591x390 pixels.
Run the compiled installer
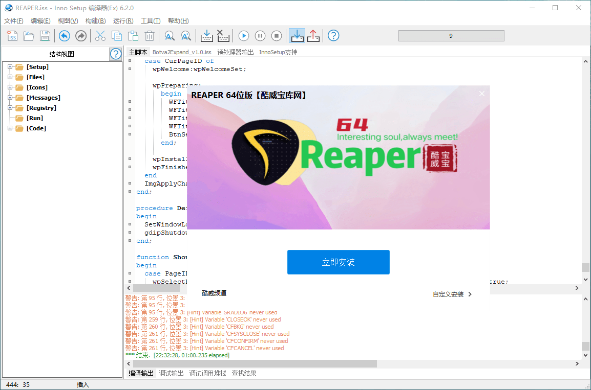[244, 36]
